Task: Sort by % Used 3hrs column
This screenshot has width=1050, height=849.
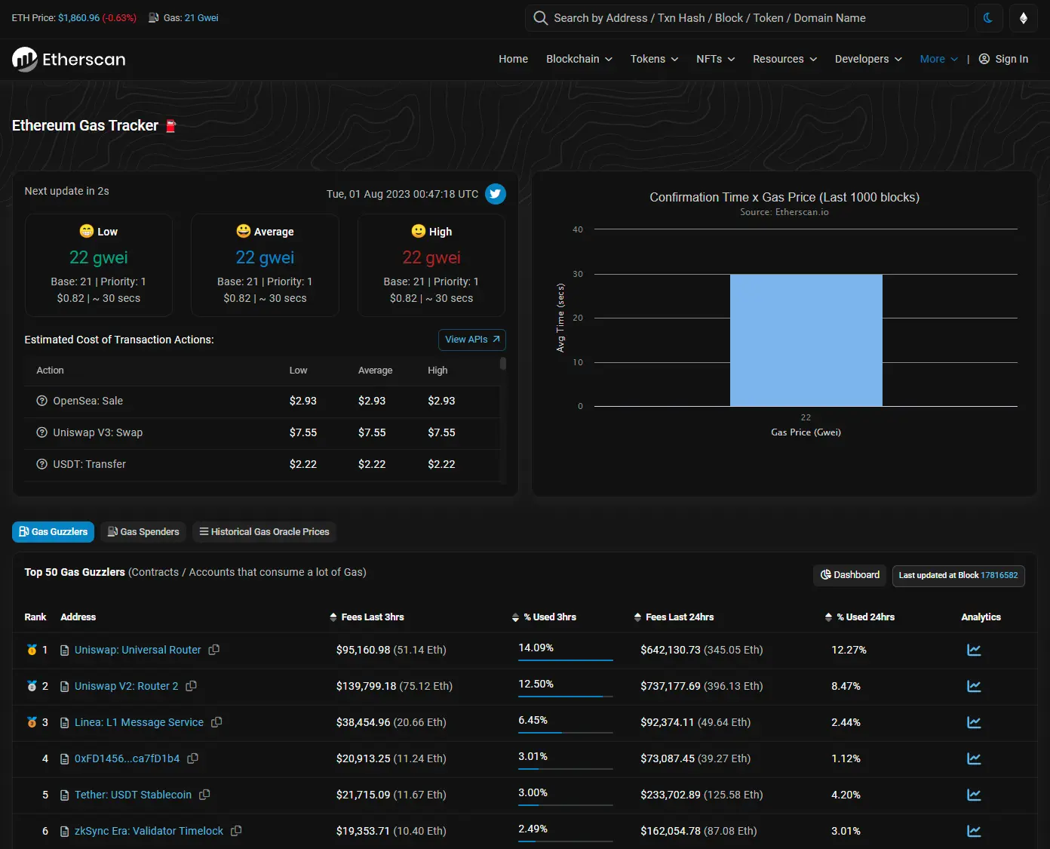Action: [545, 617]
